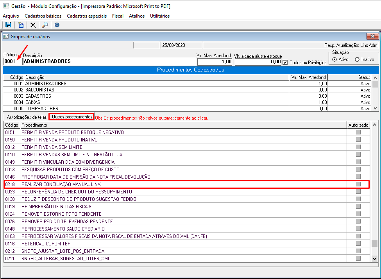
Task: Open the Cadastros básicos menu
Action: tap(43, 16)
